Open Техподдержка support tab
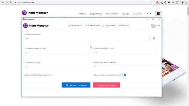 [75, 26]
